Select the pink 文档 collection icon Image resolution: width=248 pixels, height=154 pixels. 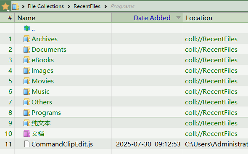point(27,133)
